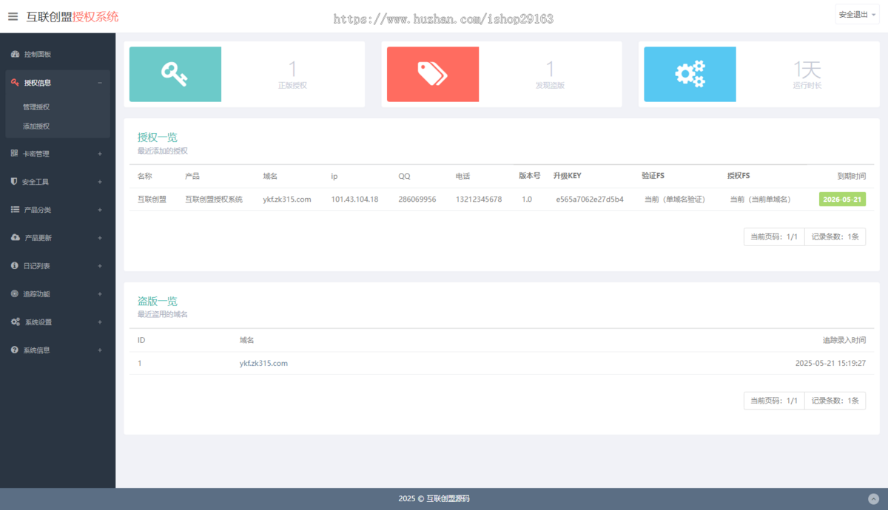Click the 互联创盟授权系统 logo title
The image size is (888, 510).
pyautogui.click(x=73, y=16)
